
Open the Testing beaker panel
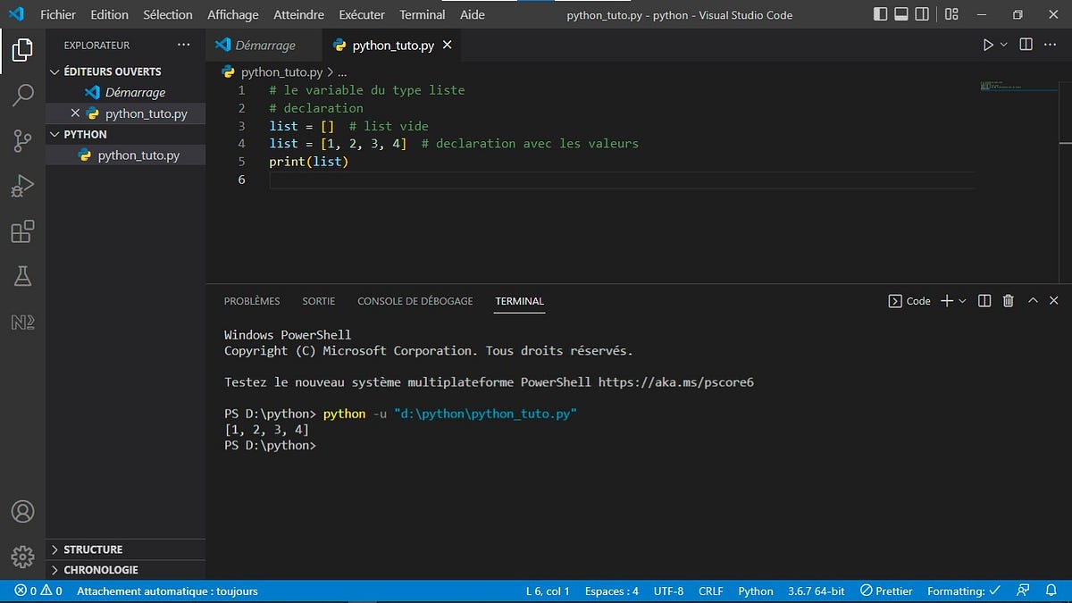tap(22, 276)
